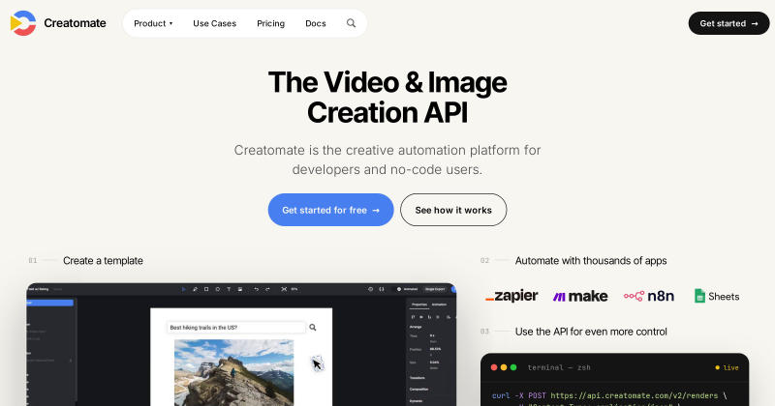
Task: Click the n8n logo
Action: tap(649, 296)
